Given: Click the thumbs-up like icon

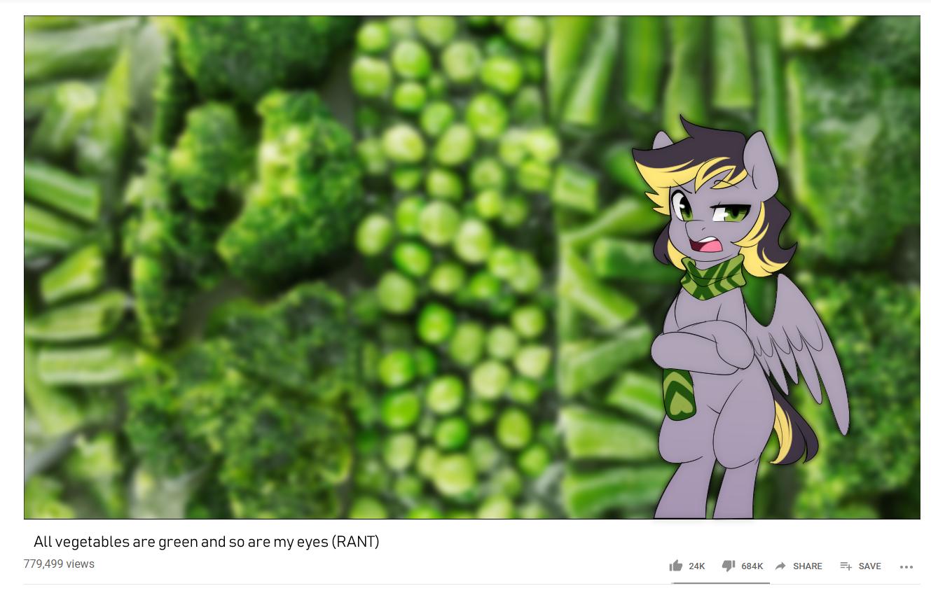Looking at the screenshot, I should click(x=676, y=566).
